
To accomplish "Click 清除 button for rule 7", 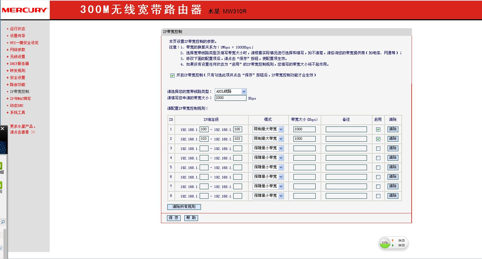I will 393,186.
